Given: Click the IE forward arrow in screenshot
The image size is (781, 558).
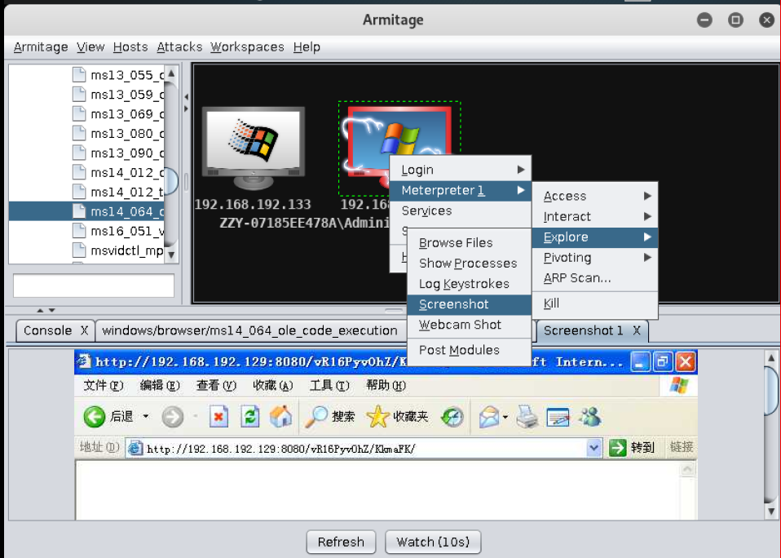Looking at the screenshot, I should click(x=172, y=417).
